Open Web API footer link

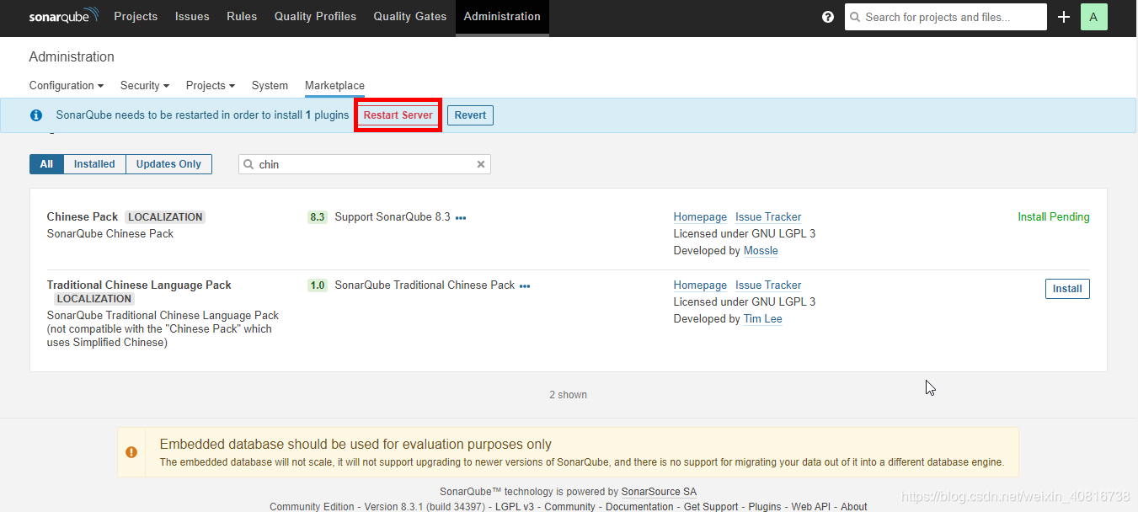[x=810, y=507]
